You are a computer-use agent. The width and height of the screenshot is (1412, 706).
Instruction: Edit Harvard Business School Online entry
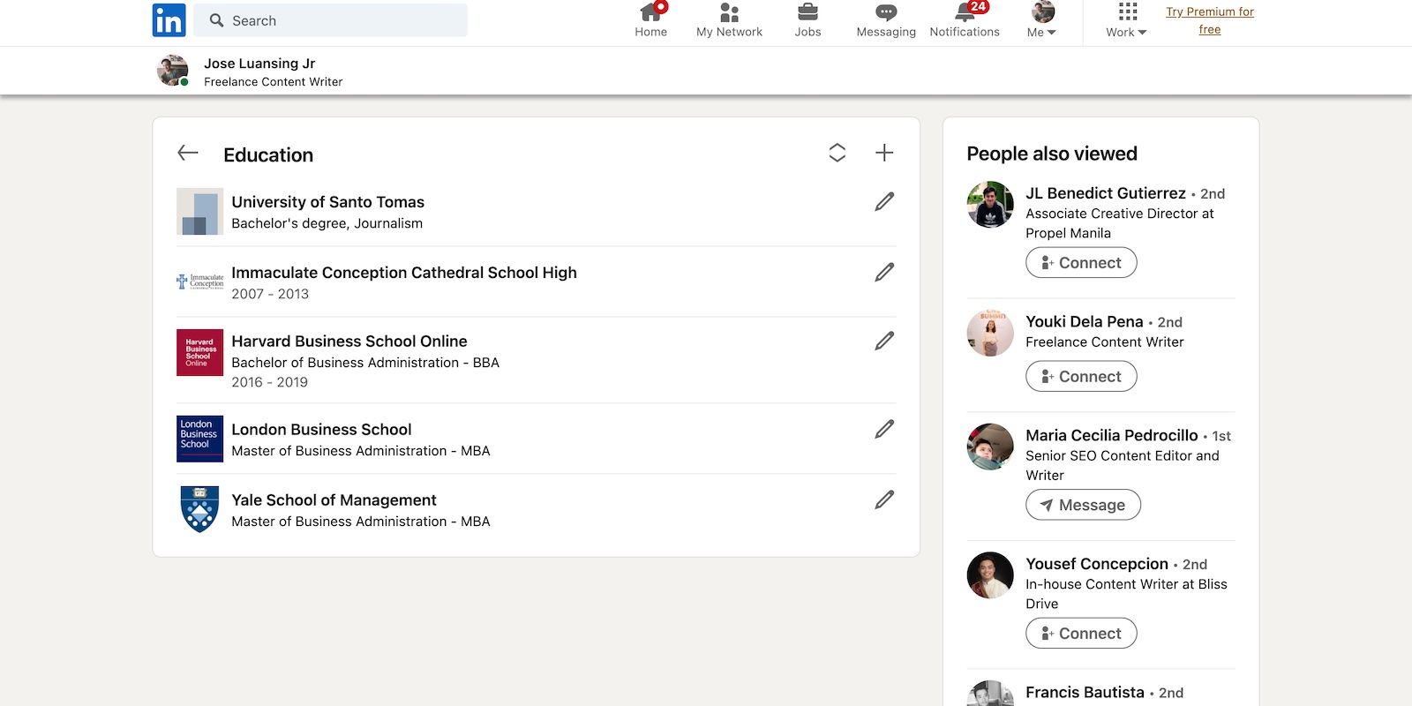(884, 341)
